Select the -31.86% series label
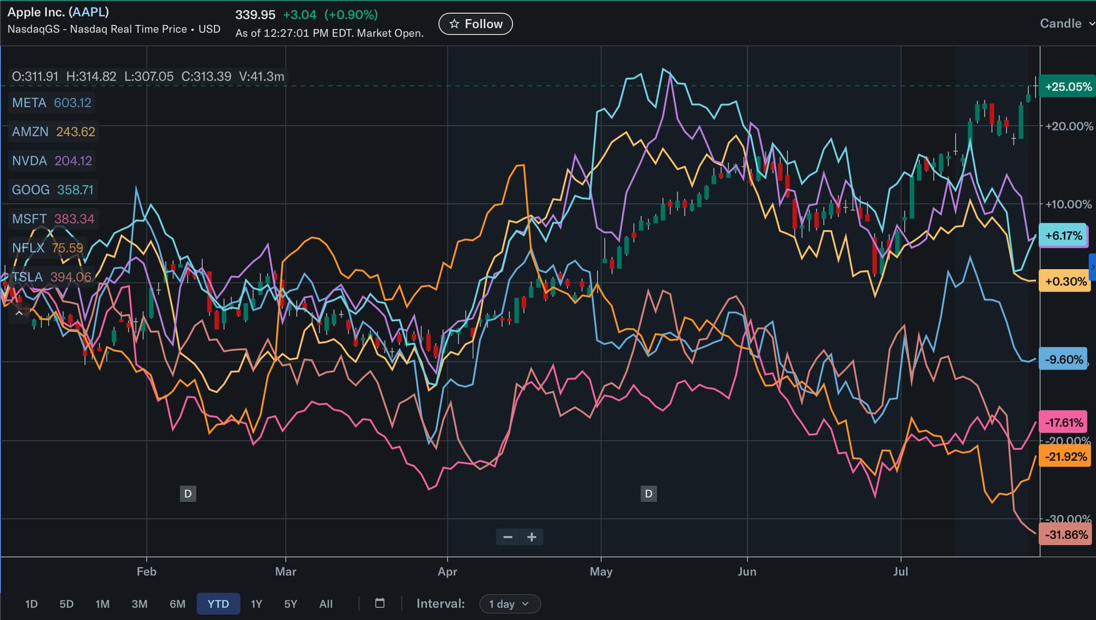This screenshot has width=1096, height=620. (x=1065, y=535)
